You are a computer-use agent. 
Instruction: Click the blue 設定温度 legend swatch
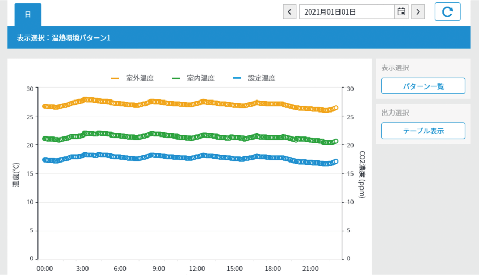pyautogui.click(x=237, y=78)
